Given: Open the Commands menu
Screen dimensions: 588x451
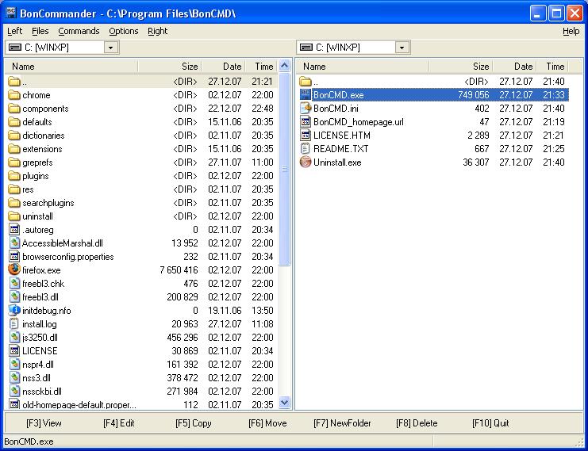Looking at the screenshot, I should pyautogui.click(x=79, y=31).
